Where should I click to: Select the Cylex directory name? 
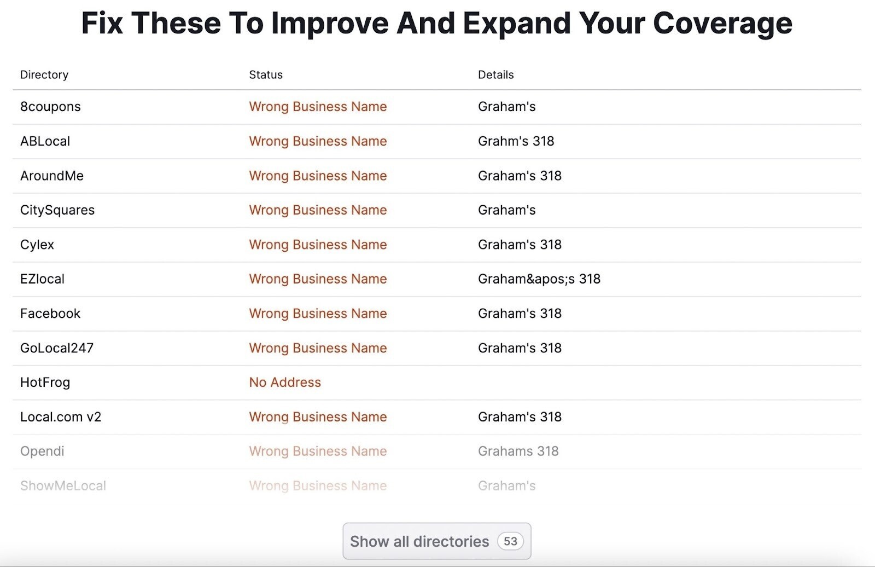37,245
